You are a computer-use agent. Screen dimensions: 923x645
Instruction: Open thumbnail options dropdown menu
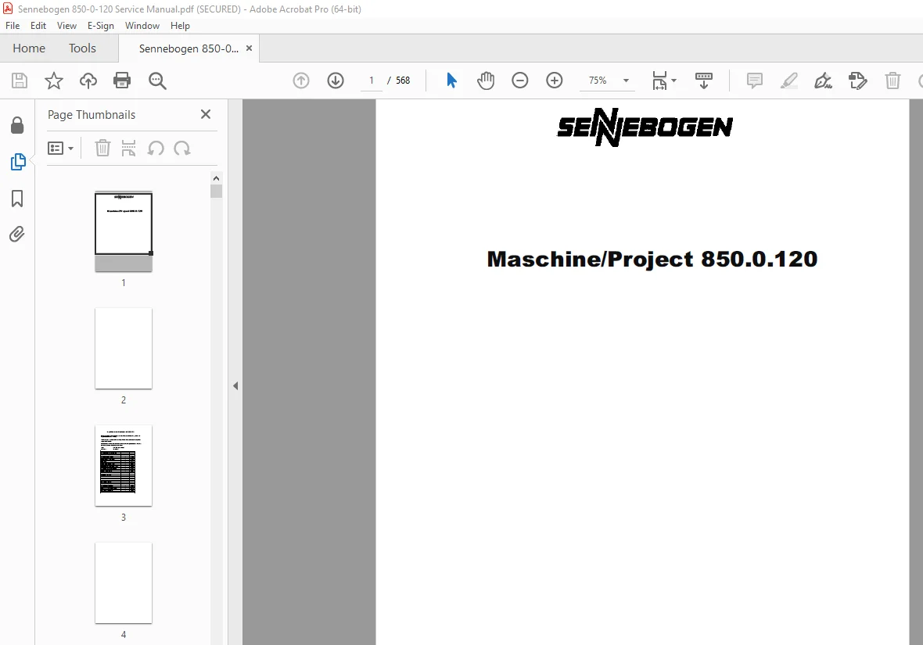click(61, 149)
